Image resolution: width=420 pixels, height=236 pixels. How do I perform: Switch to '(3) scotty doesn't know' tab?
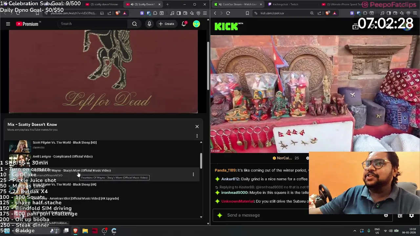103,4
